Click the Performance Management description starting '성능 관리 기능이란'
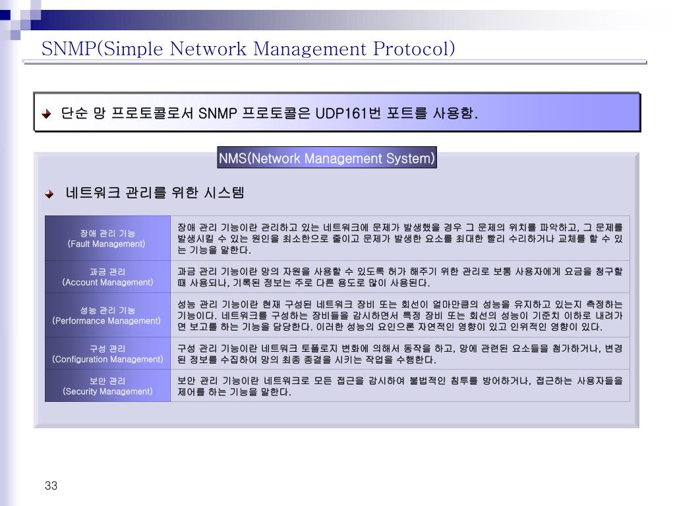The height and width of the screenshot is (506, 675). 400,316
